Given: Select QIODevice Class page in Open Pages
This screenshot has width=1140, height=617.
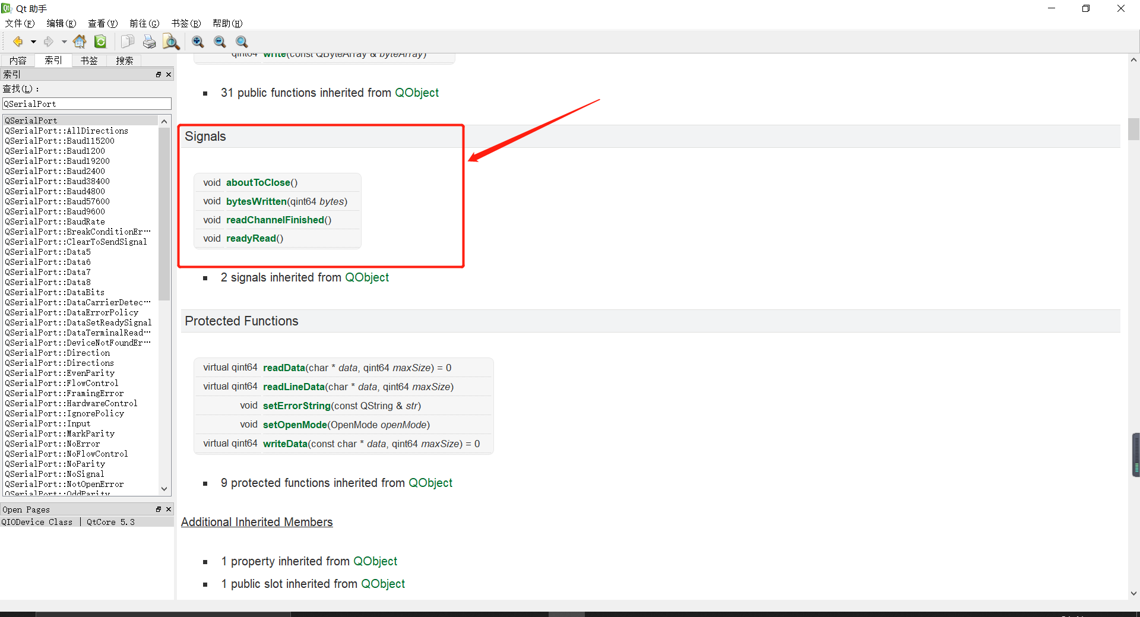Looking at the screenshot, I should tap(87, 522).
